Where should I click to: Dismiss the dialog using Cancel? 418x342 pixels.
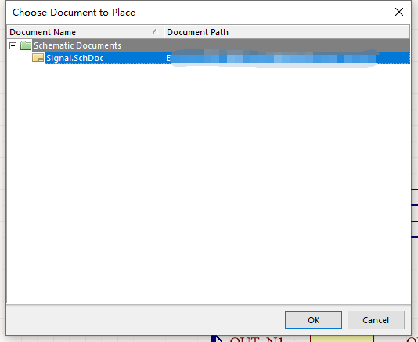376,320
